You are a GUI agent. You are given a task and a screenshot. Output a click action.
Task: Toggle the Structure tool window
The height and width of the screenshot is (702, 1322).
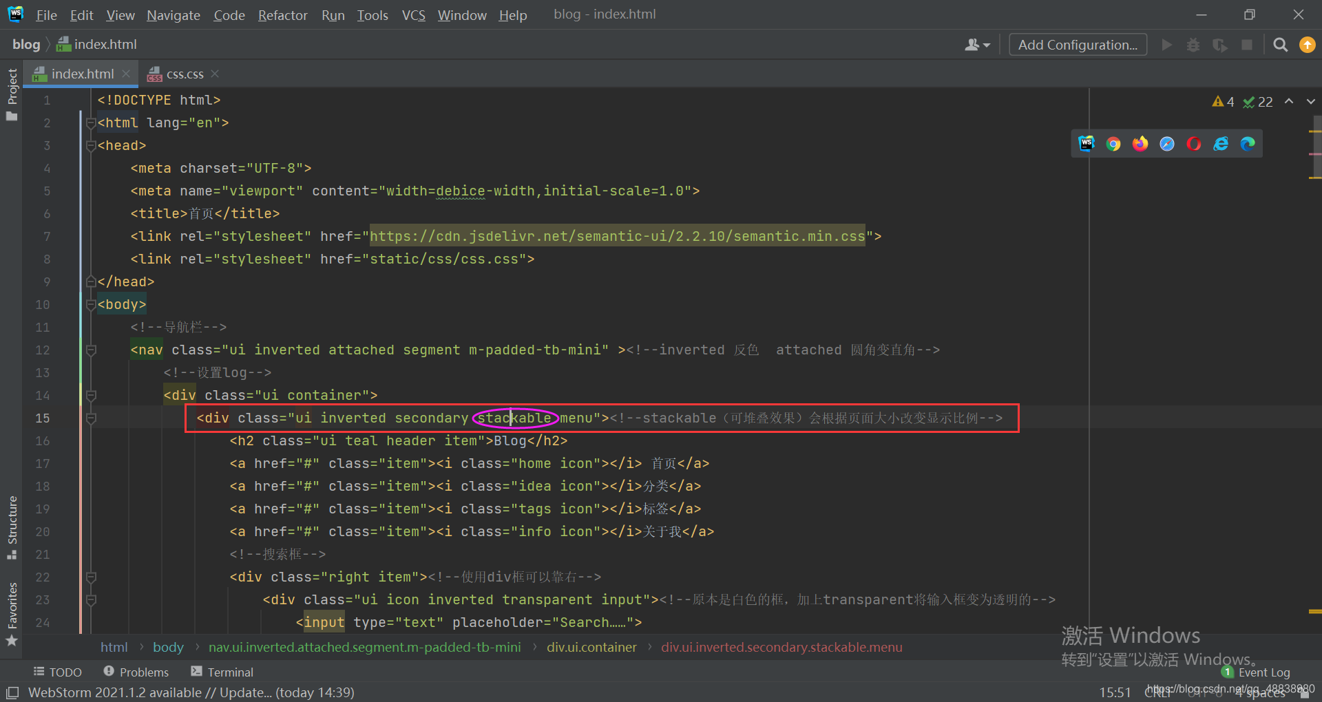(x=12, y=526)
